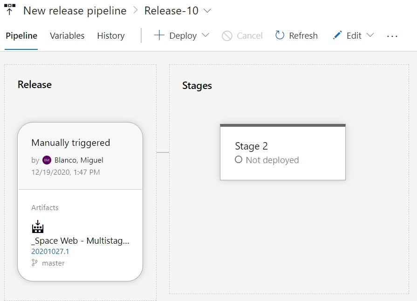Click the Not deployed status circle
The width and height of the screenshot is (417, 301).
click(239, 160)
